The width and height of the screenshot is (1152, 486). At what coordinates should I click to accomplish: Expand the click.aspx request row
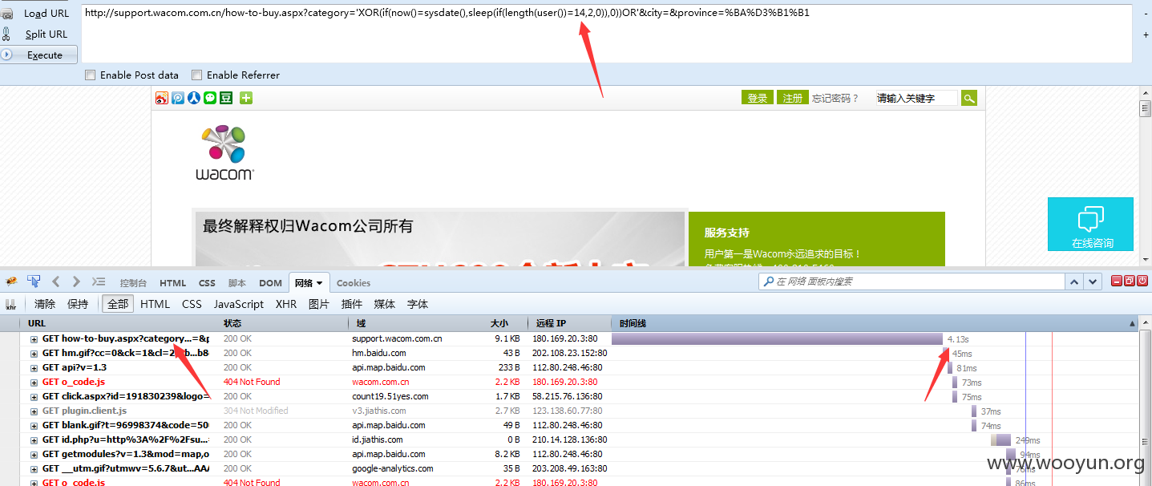34,397
